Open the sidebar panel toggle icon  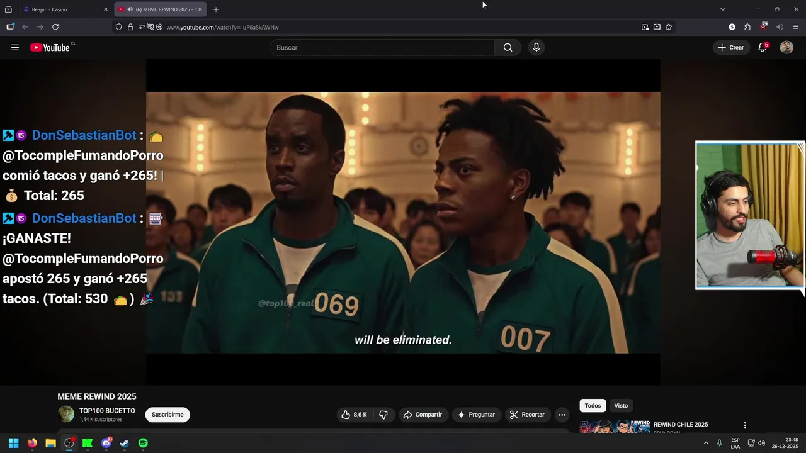click(10, 27)
